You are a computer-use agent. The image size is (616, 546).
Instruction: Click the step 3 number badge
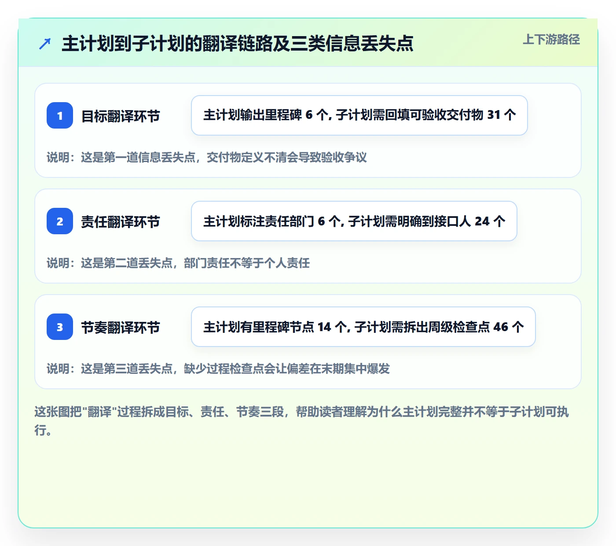tap(60, 327)
